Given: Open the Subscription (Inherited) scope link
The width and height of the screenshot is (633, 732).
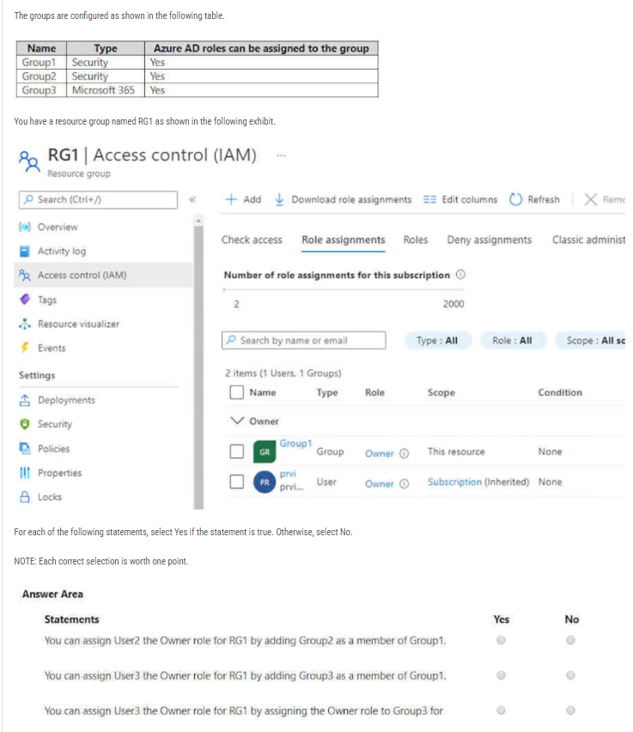Looking at the screenshot, I should [x=454, y=482].
